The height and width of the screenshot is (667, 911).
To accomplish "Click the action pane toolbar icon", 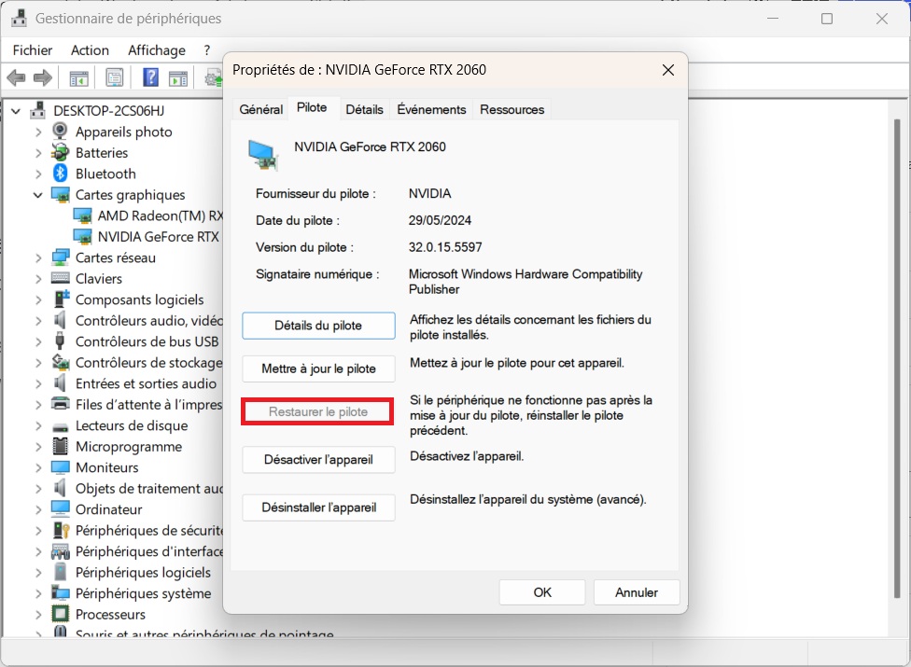I will tap(177, 77).
